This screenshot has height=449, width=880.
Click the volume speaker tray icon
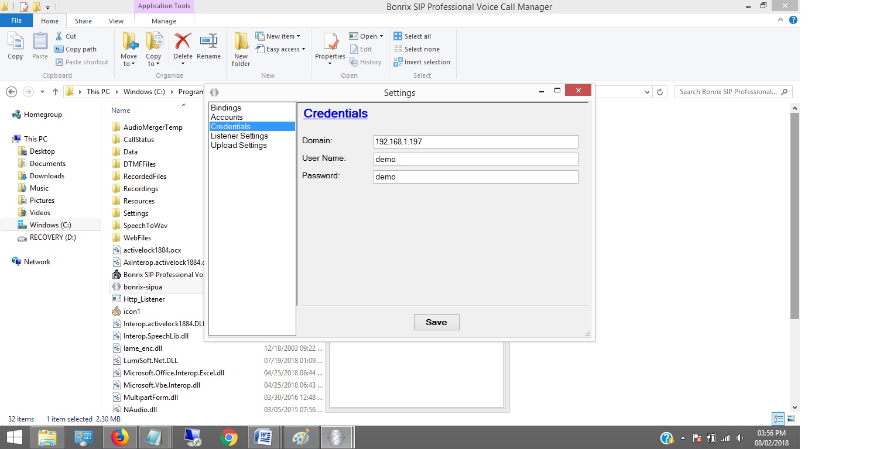pyautogui.click(x=739, y=438)
